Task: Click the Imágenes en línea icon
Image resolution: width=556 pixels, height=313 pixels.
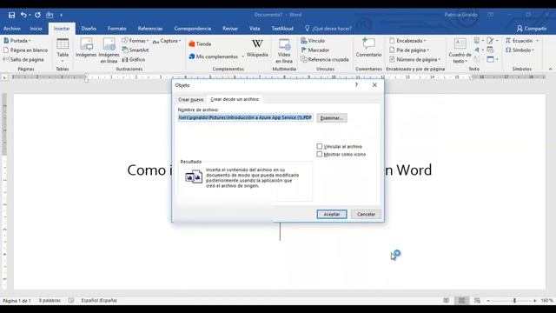Action: (x=109, y=50)
